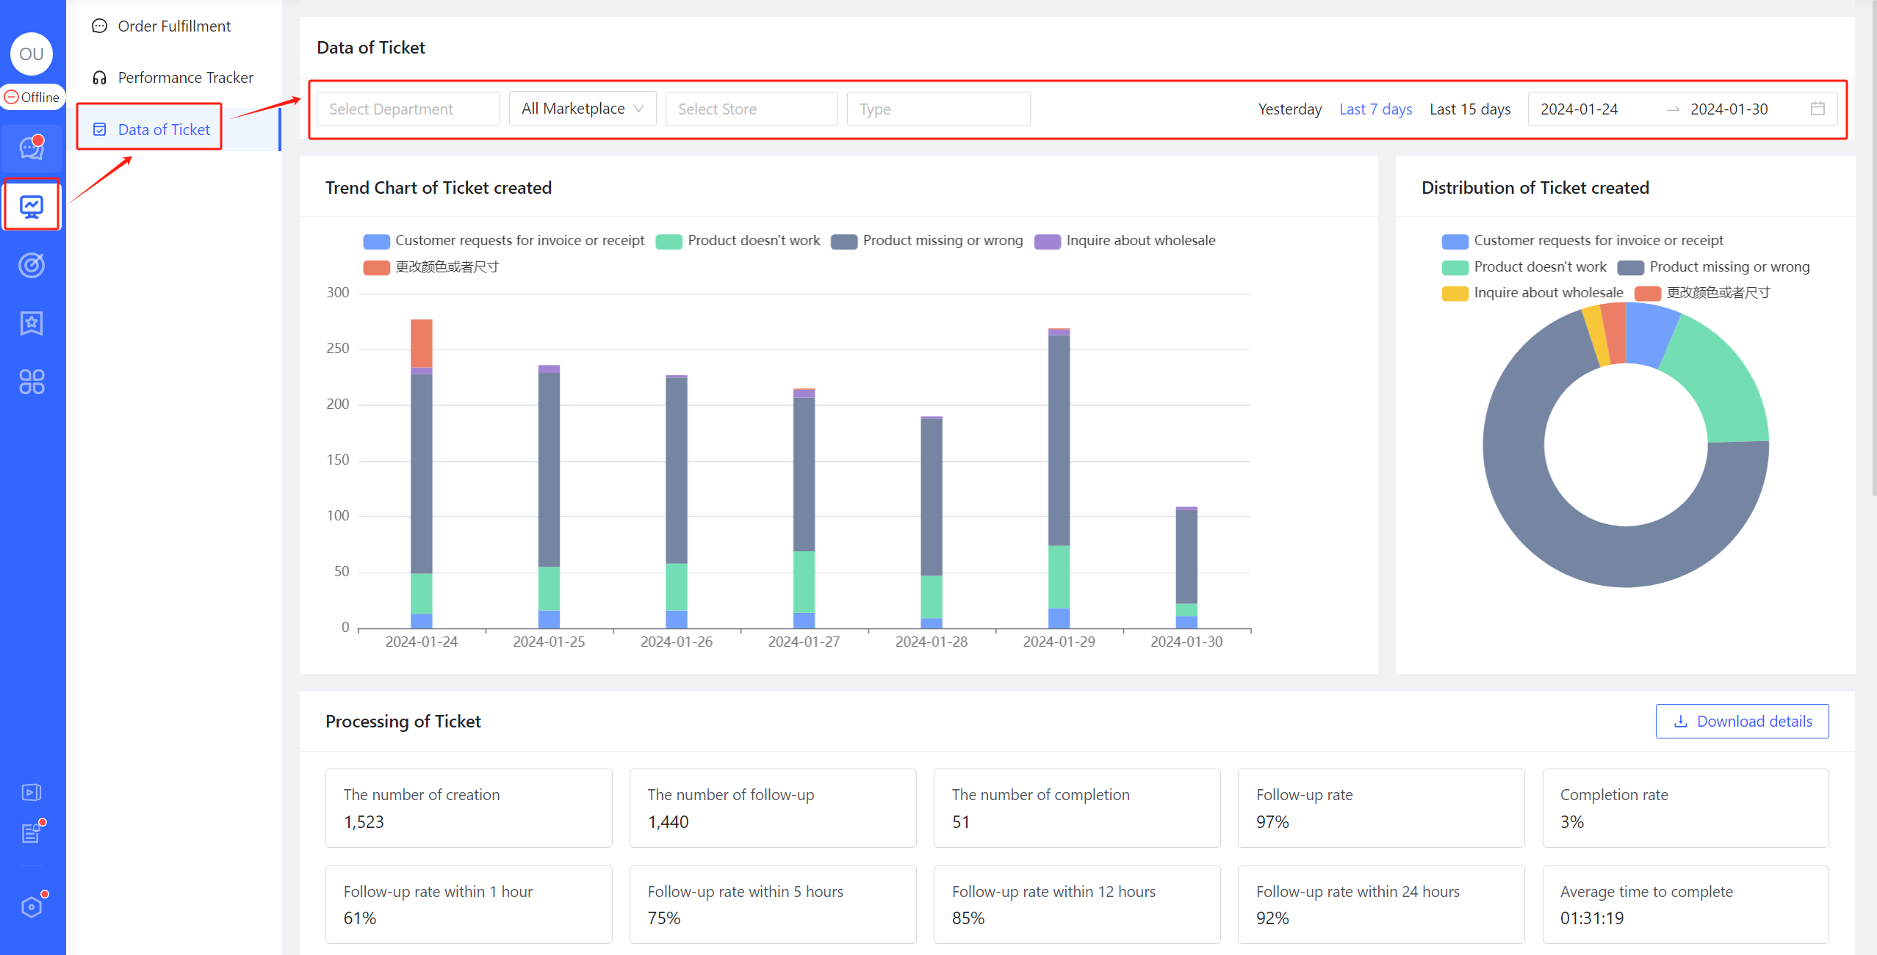Open the Type filter dropdown

tap(938, 109)
